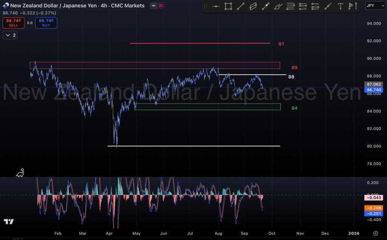Open the JPY currency dropdown
387x240 pixels.
375,6
